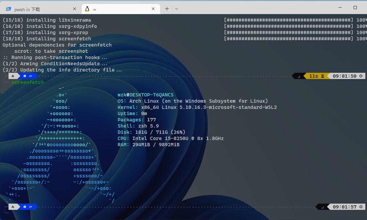Click 'wzk@DESKTOP-T6QANCS' host text
The image size is (367, 220).
[145, 95]
